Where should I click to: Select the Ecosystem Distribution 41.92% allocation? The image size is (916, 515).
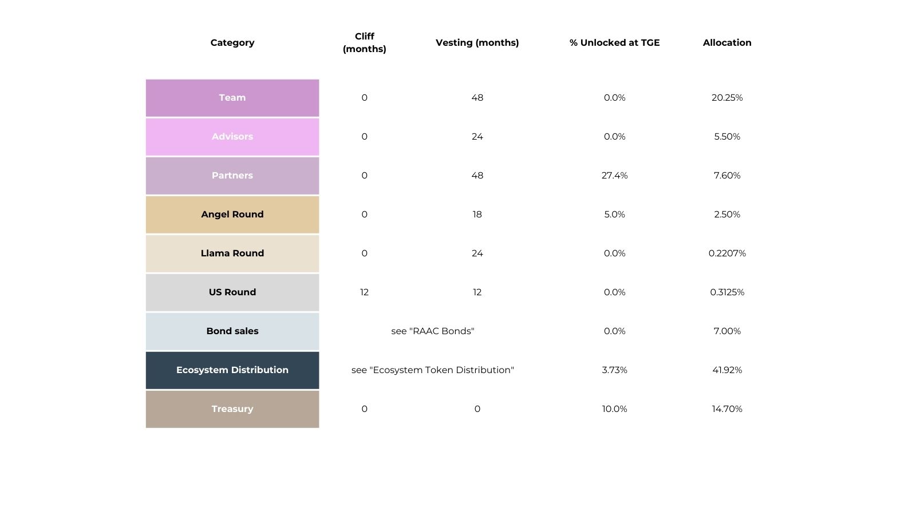pos(727,370)
